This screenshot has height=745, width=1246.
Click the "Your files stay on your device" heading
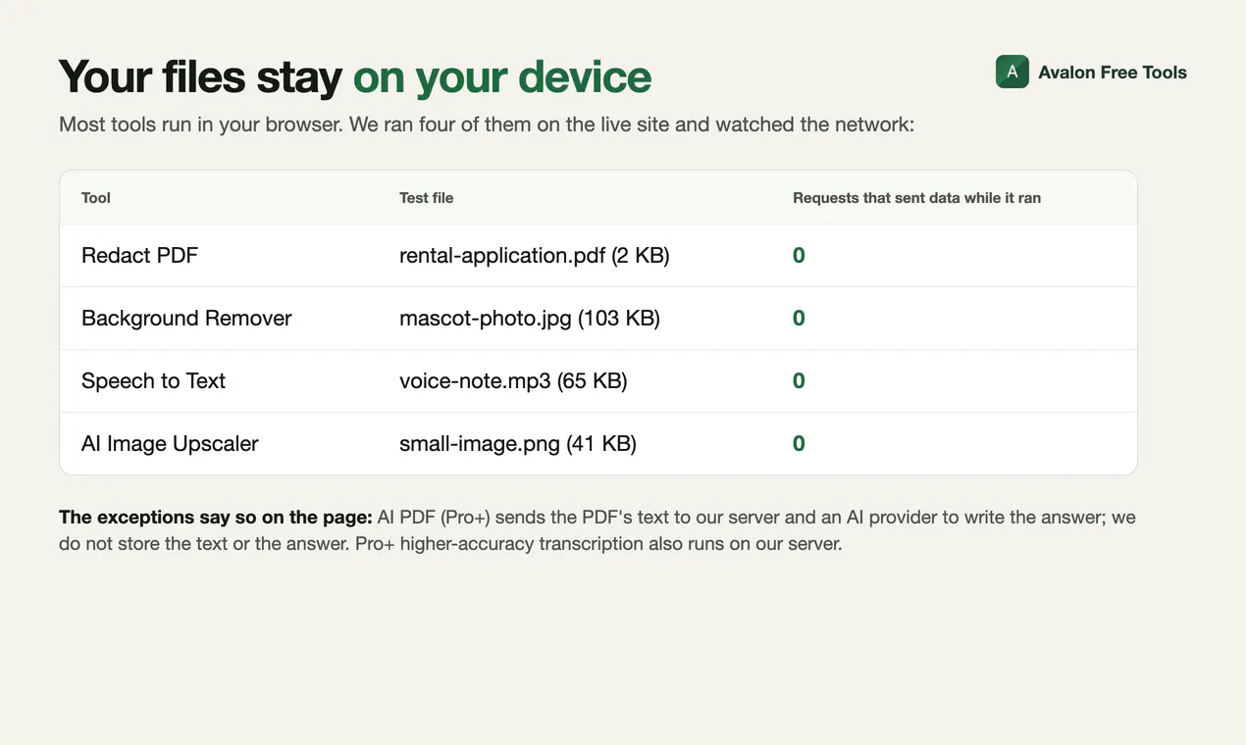355,76
